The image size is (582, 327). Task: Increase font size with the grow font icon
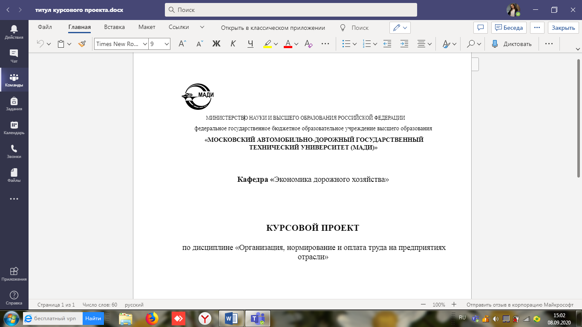[x=182, y=44]
